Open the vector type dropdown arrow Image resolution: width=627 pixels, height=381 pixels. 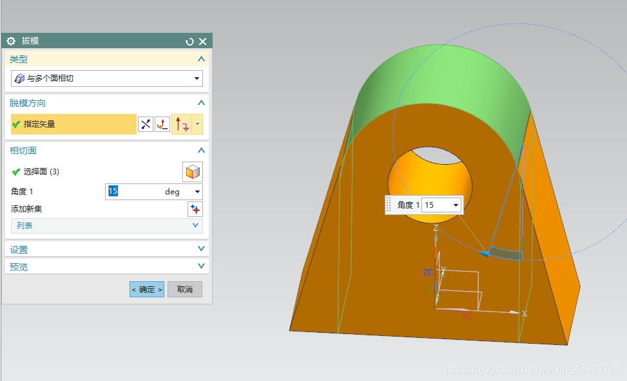(x=198, y=124)
